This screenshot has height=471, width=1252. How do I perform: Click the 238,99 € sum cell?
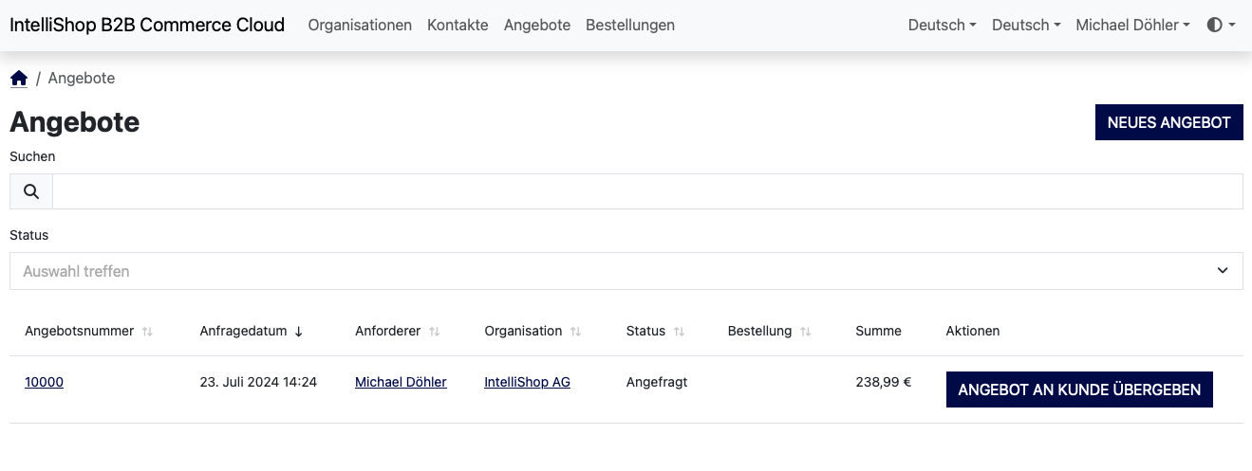pyautogui.click(x=883, y=382)
